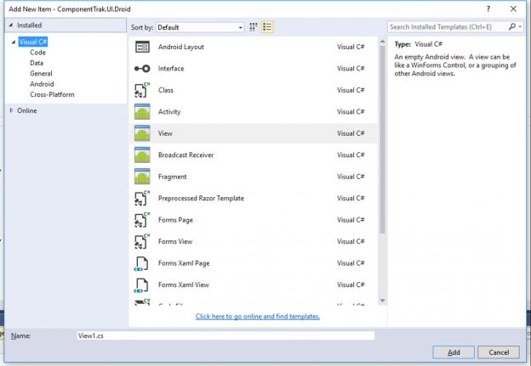This screenshot has width=531, height=366.
Task: Open the Sort by Default dropdown
Action: pos(200,27)
